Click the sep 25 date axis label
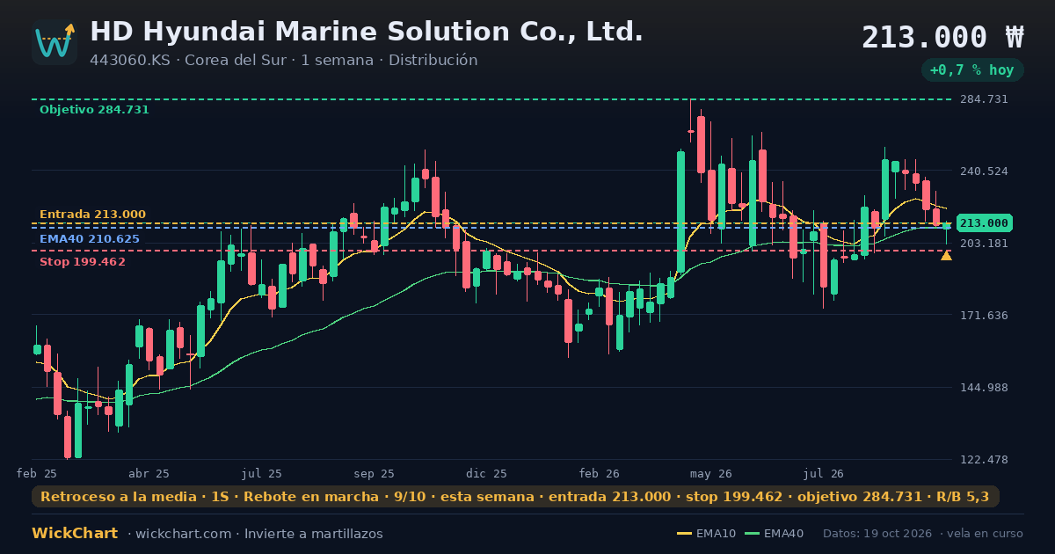This screenshot has width=1055, height=554. pos(374,473)
